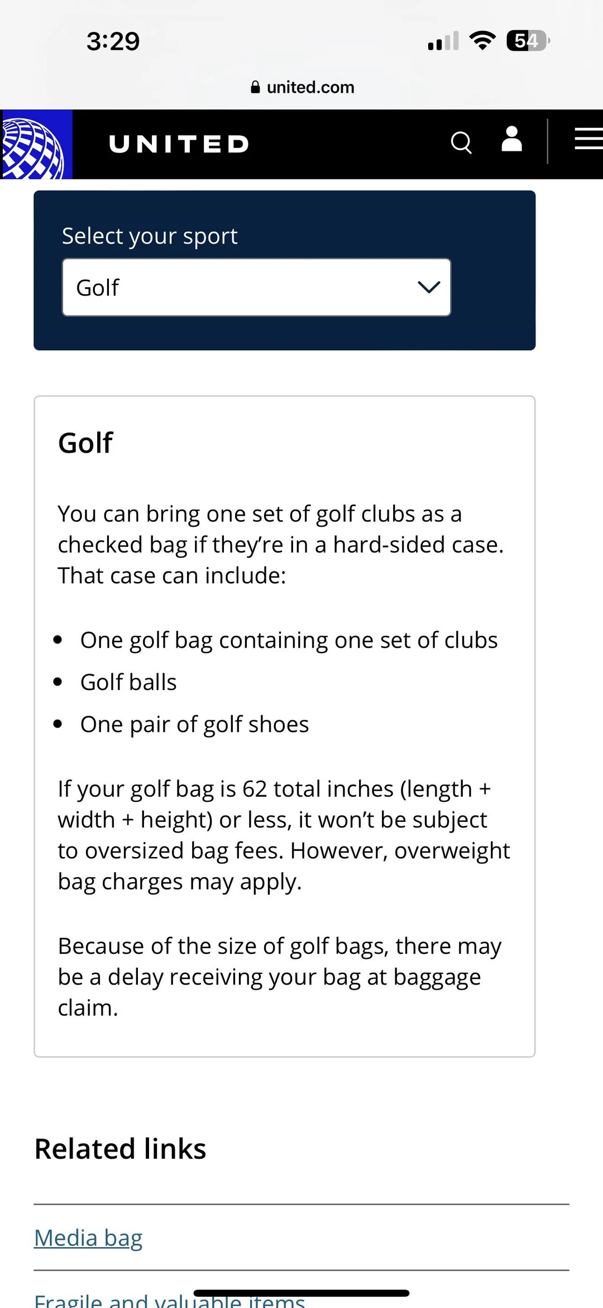This screenshot has width=603, height=1308.
Task: Tap the UNITED wordmark in the header
Action: [x=179, y=144]
